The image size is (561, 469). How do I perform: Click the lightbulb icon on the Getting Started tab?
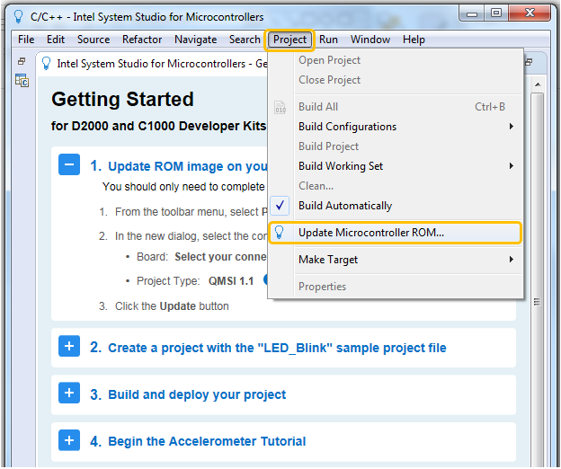pyautogui.click(x=46, y=64)
